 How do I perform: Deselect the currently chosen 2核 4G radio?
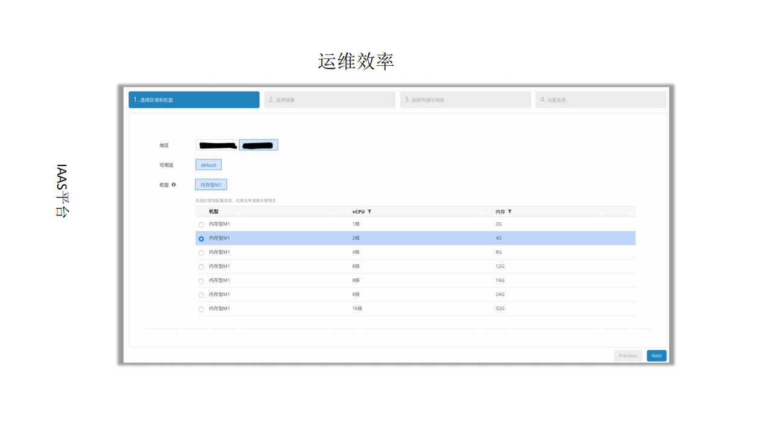200,238
